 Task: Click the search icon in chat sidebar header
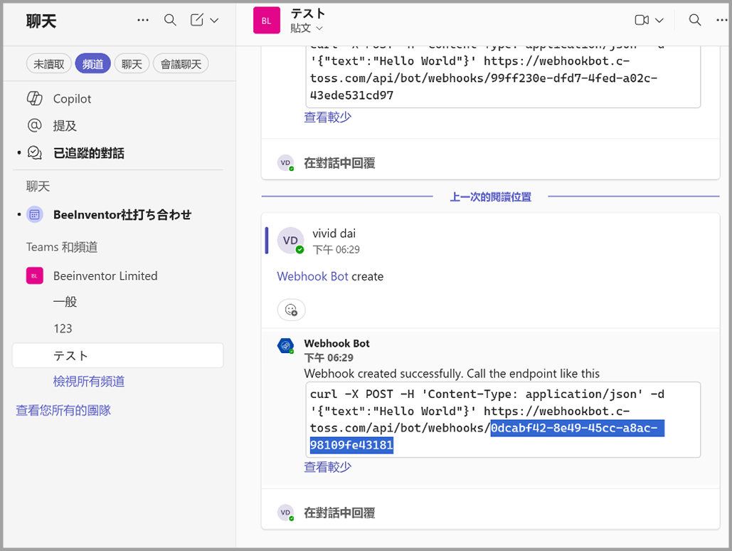point(170,20)
